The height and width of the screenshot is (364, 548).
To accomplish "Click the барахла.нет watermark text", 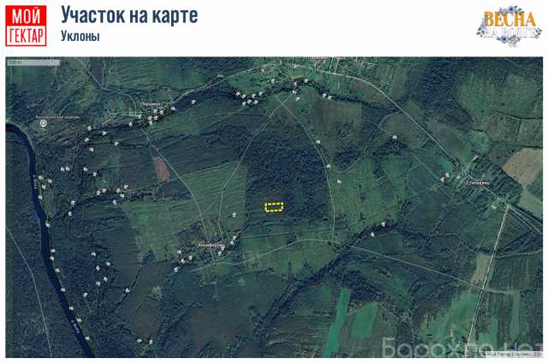I will pos(462,347).
